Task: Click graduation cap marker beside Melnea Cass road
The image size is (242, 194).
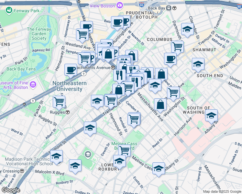Action: pos(159,169)
